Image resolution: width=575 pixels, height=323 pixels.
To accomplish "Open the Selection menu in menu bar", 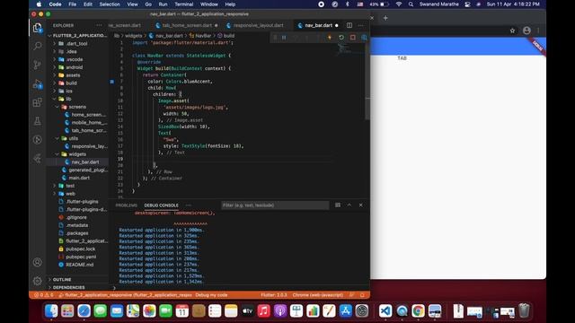I will click(110, 4).
